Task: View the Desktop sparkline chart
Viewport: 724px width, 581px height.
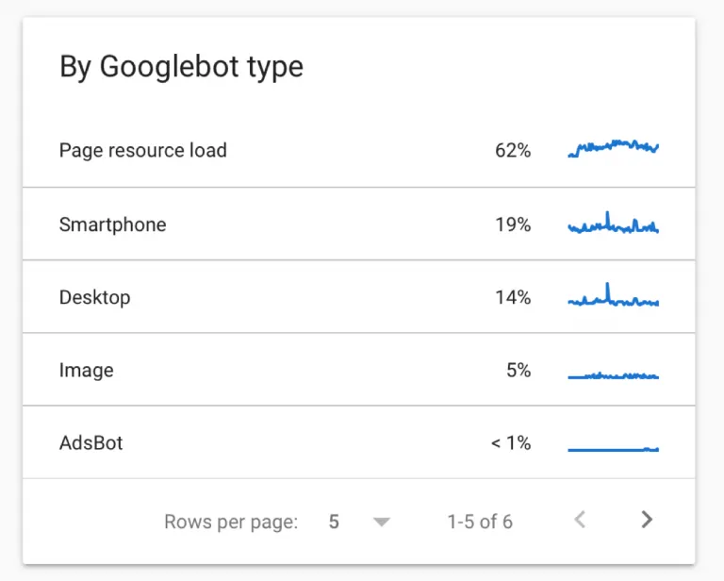Action: 613,294
